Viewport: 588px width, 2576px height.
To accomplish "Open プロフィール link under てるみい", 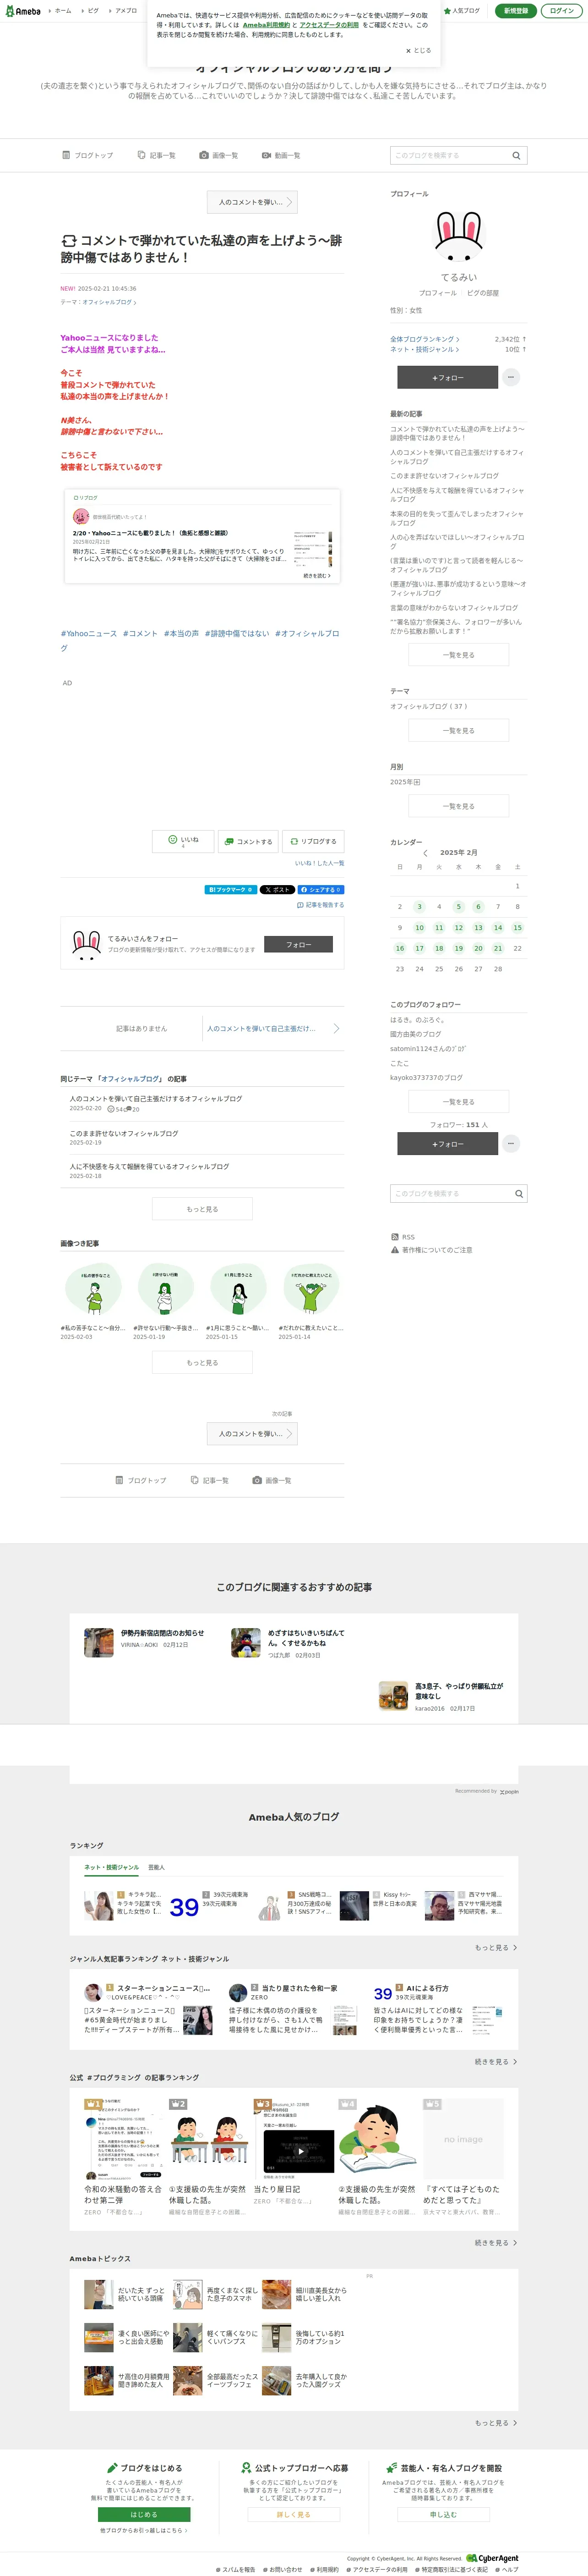I will point(437,293).
